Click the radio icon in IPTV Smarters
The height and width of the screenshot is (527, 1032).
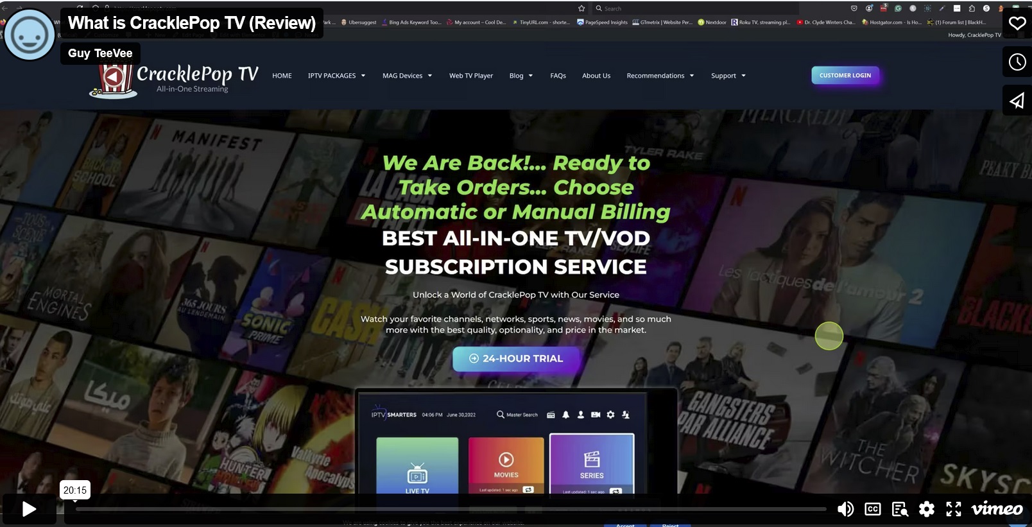pos(551,415)
